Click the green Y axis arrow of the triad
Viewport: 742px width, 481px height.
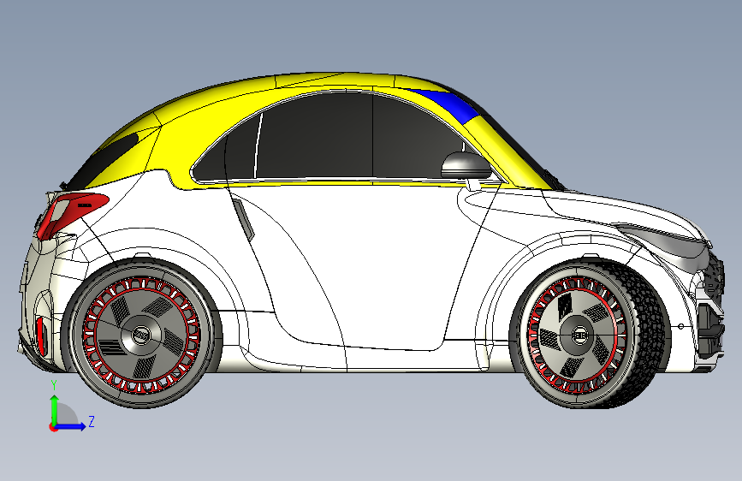click(55, 410)
